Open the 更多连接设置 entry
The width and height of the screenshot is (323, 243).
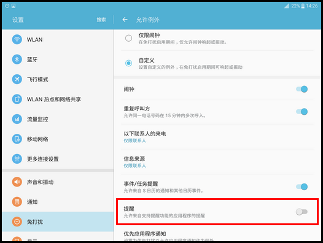(x=58, y=159)
